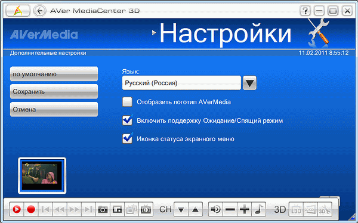Enable the AVerMedia logo display checkbox

(x=127, y=102)
